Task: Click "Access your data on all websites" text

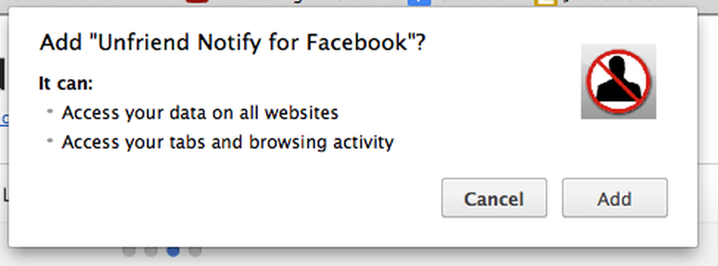Action: click(200, 113)
